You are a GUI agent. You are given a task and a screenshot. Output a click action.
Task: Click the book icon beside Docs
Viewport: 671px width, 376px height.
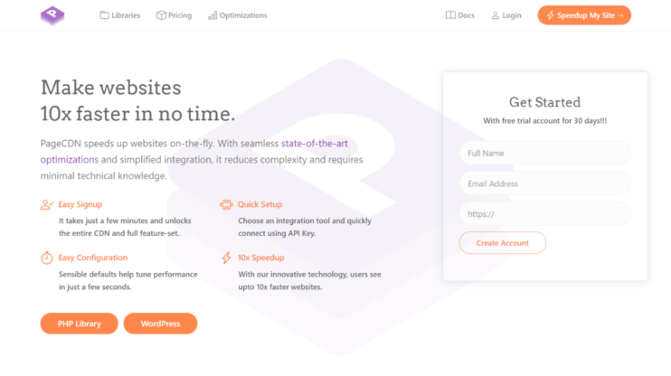click(450, 15)
